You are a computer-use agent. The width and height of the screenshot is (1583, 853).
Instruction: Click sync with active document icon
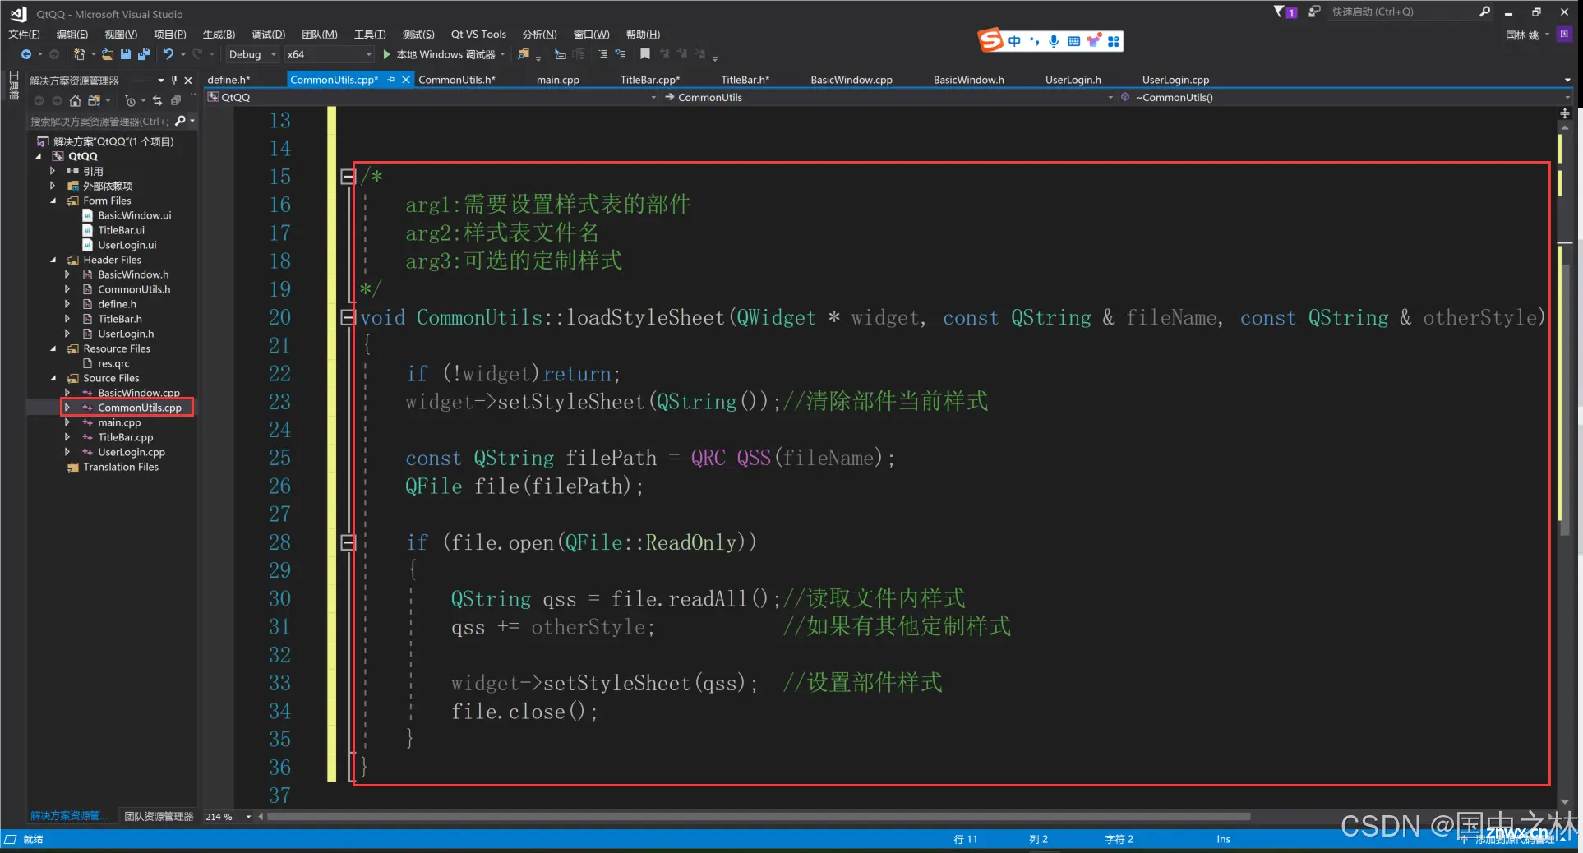pos(157,100)
